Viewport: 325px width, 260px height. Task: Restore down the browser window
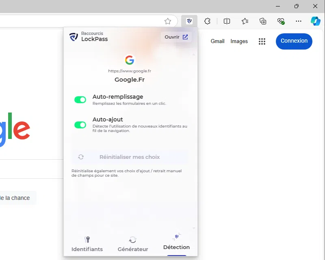[x=297, y=6]
